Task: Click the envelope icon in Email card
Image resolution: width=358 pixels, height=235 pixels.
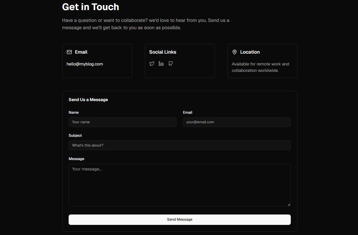Action: (69, 52)
